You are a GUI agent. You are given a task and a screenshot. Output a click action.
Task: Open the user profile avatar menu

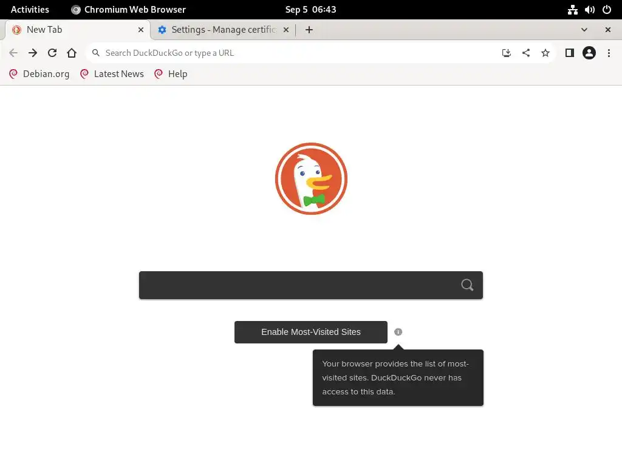coord(589,53)
